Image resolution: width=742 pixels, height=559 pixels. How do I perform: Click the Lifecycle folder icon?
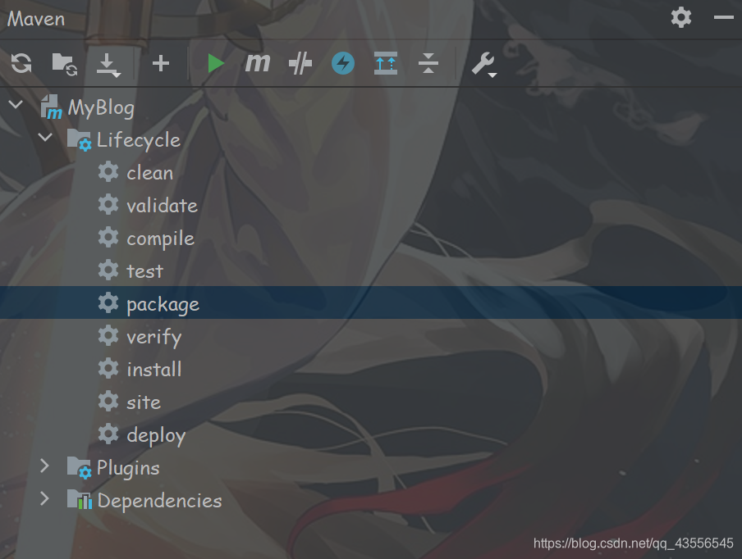(x=79, y=140)
